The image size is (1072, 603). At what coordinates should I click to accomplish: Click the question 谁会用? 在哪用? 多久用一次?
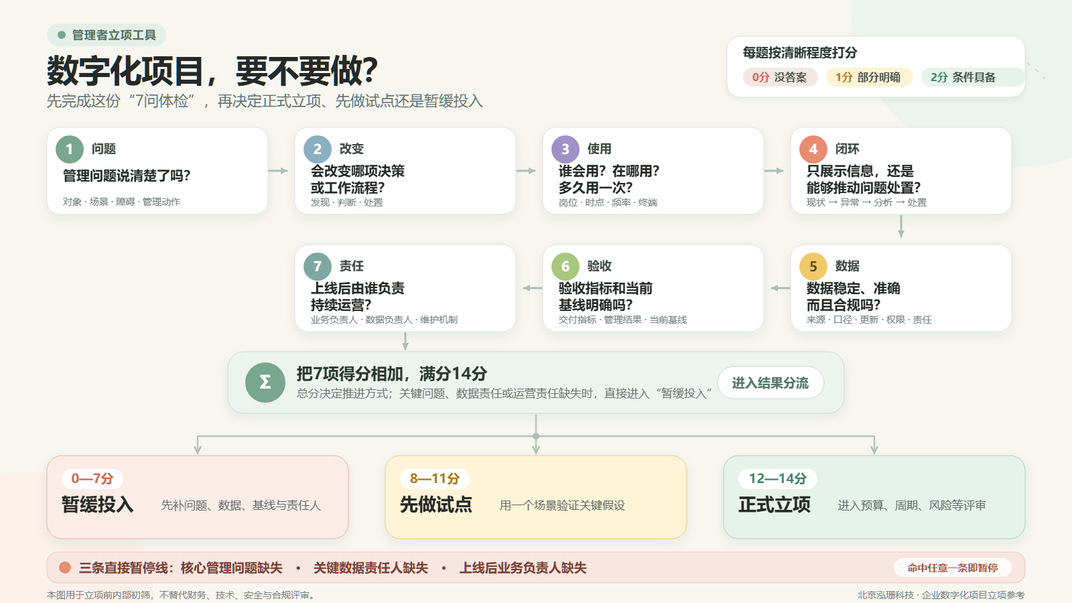[x=609, y=179]
